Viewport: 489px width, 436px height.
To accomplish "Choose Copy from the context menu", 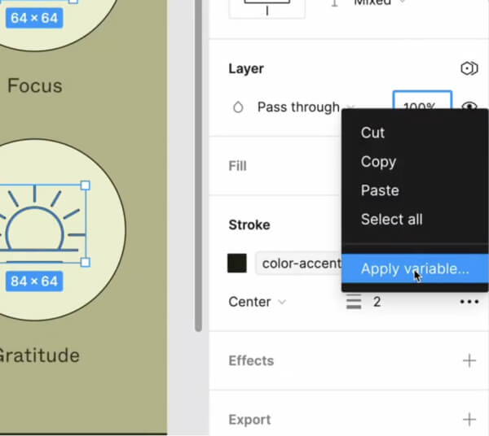I will [378, 162].
